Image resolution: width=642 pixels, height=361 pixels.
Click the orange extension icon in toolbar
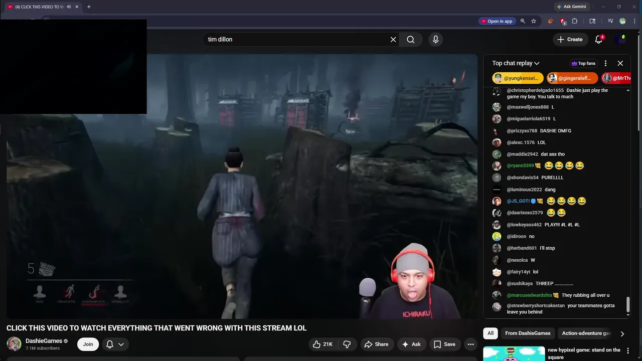pyautogui.click(x=550, y=21)
